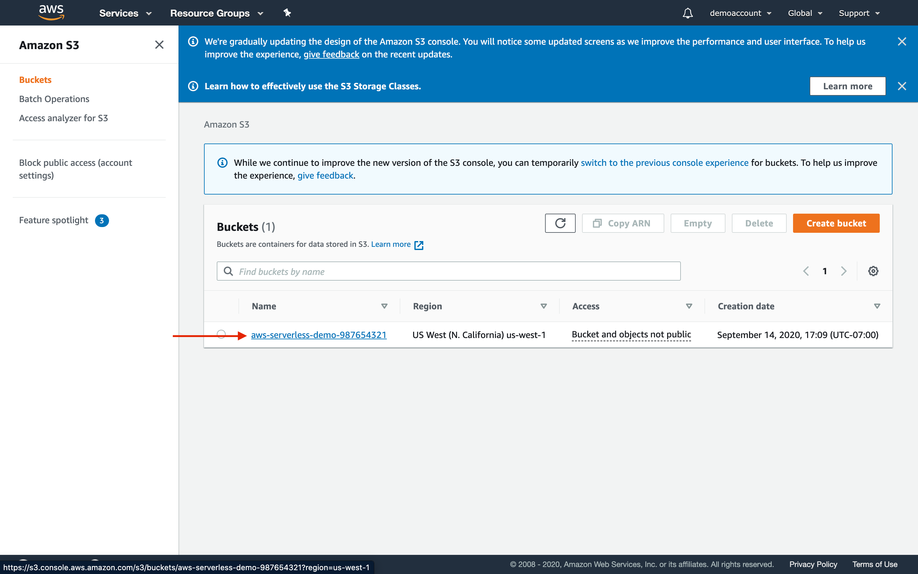Click the info icon in the design update banner

pyautogui.click(x=193, y=41)
